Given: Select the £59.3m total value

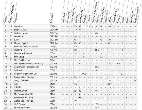Looking at the screenshot, I should tap(53, 74).
